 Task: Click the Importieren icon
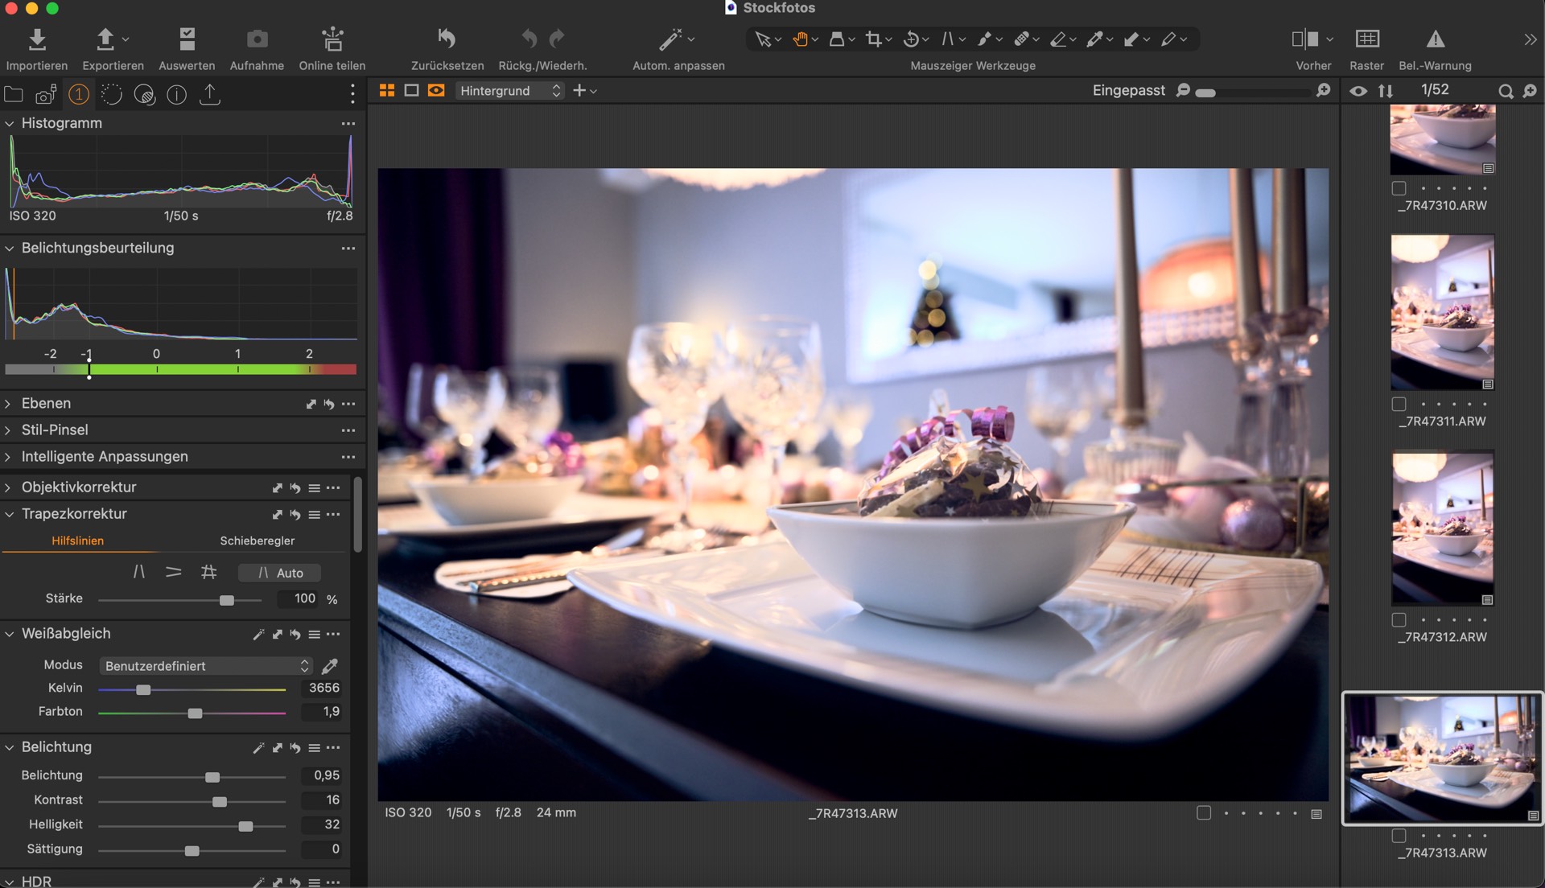click(x=37, y=39)
